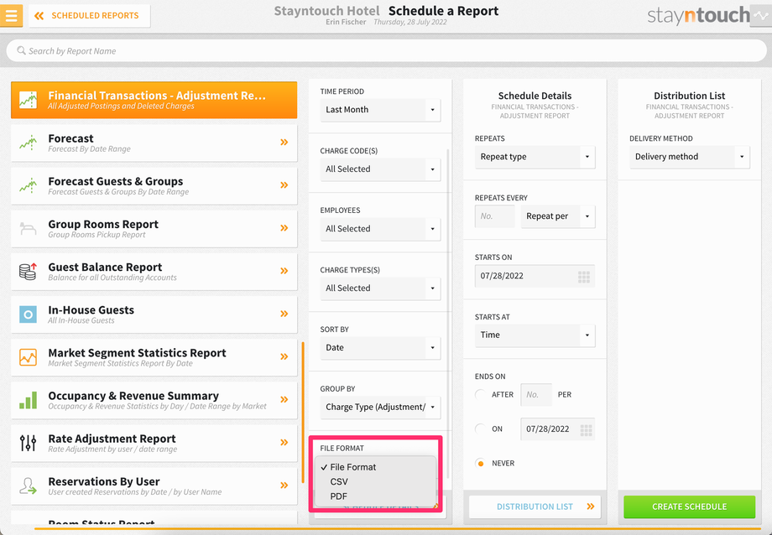Open the Rate Adjustment Report
This screenshot has height=535, width=772.
pyautogui.click(x=154, y=443)
